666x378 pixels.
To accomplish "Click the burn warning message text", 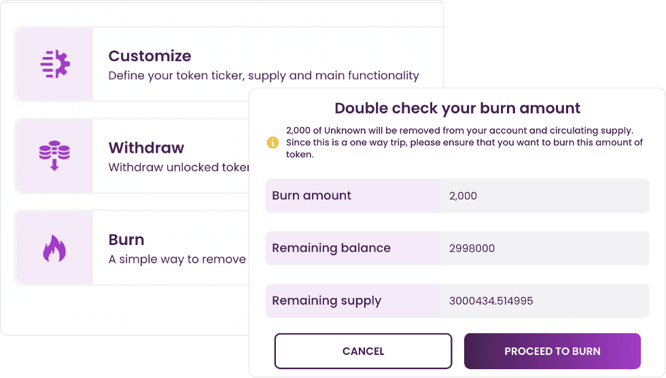I will click(464, 142).
